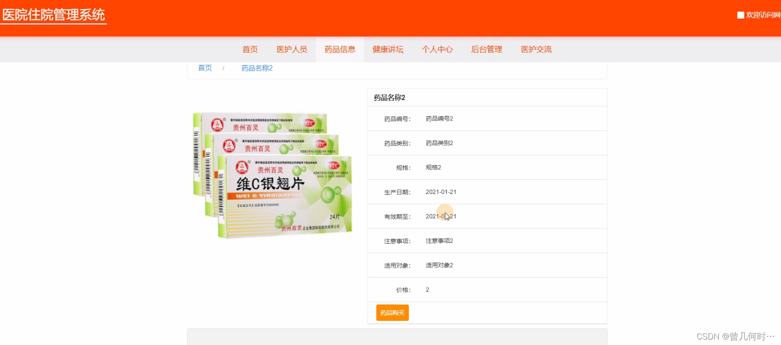Viewport: 781px width, 345px height.
Task: Click the 药品名称2 breadcrumb link
Action: [257, 68]
